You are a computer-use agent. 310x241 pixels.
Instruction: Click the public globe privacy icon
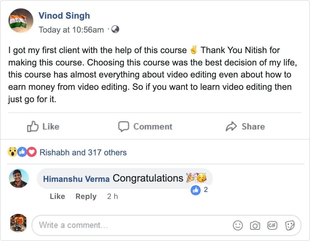pyautogui.click(x=115, y=29)
